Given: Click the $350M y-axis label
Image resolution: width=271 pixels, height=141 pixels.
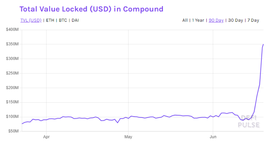Looking at the screenshot, I should pyautogui.click(x=13, y=44).
